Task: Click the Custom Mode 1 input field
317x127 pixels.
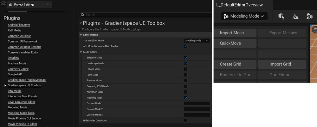Action: pos(197,103)
